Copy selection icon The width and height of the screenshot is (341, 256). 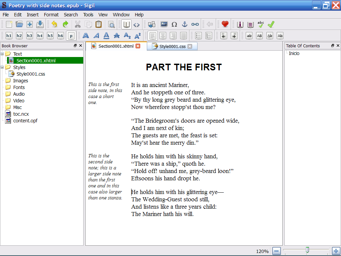[x=88, y=24]
